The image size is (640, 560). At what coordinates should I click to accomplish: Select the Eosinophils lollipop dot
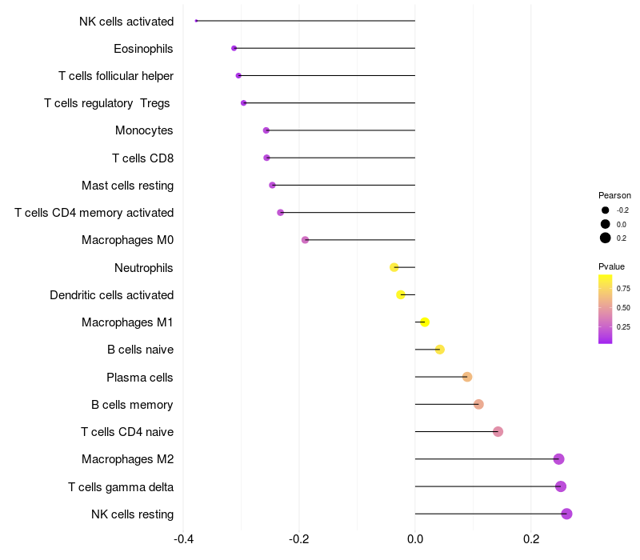coord(234,48)
